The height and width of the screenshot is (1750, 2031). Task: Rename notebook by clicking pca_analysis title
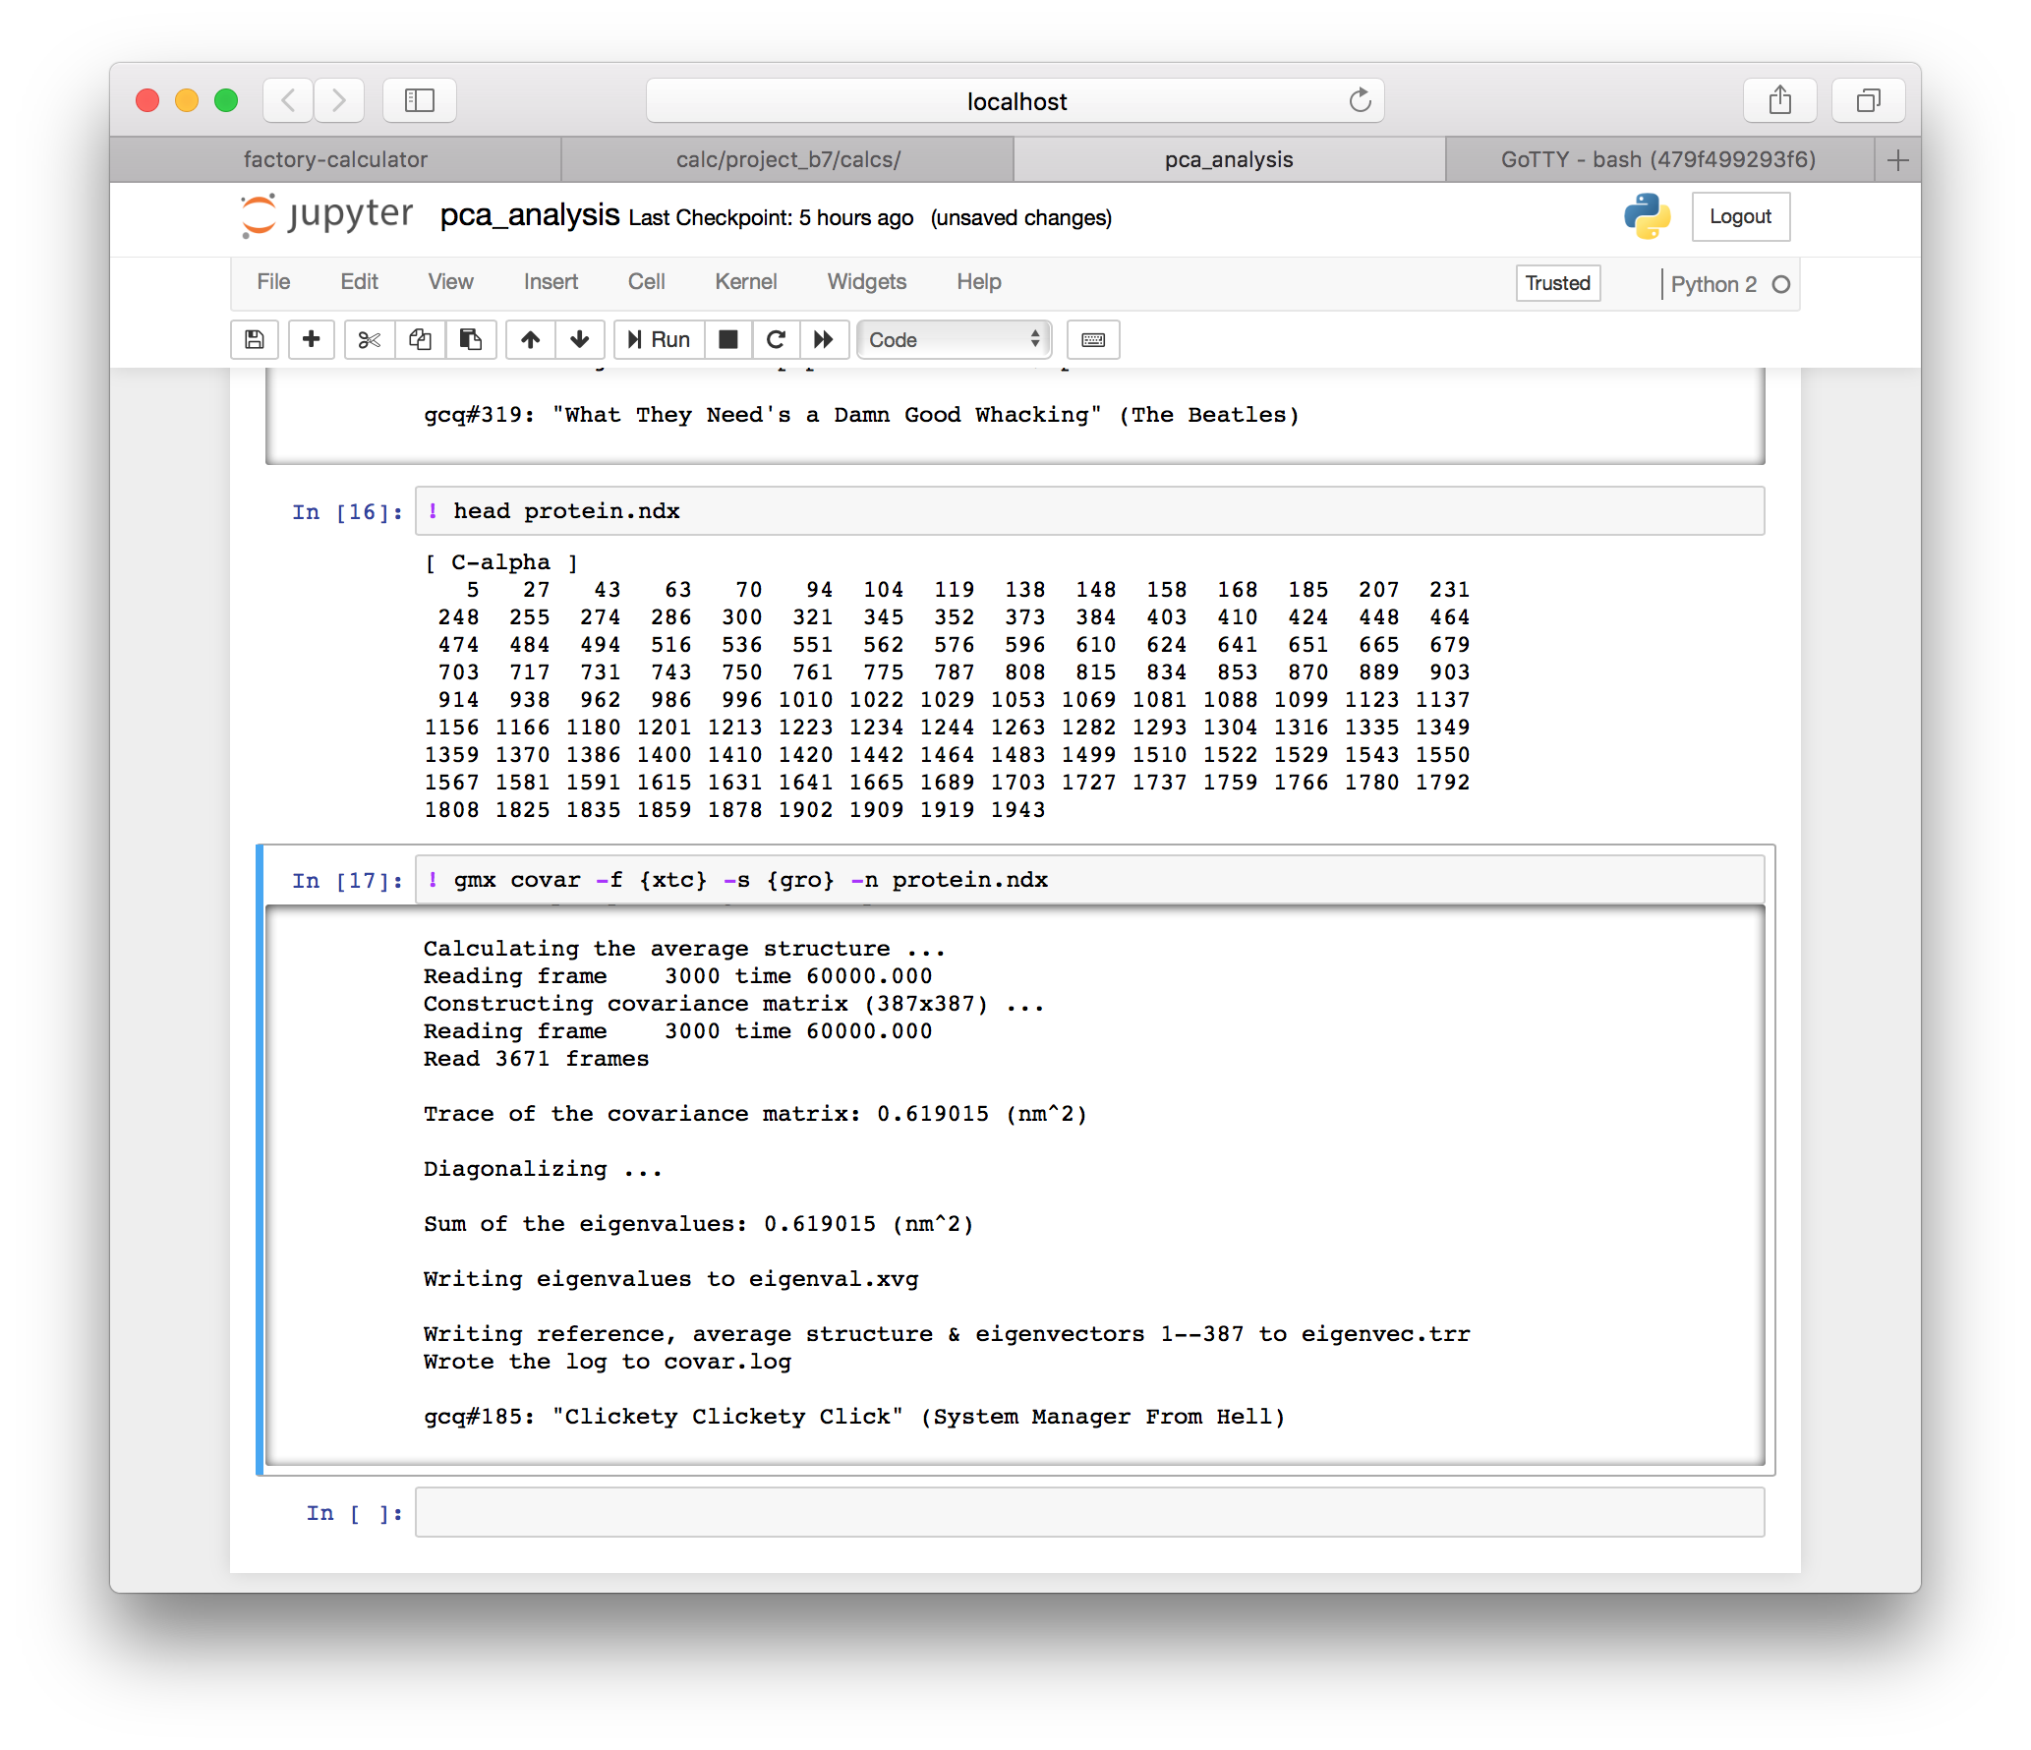pos(529,215)
